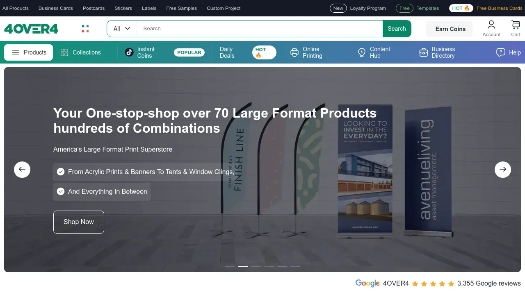Open Custom Project link
Image resolution: width=525 pixels, height=295 pixels.
[224, 8]
